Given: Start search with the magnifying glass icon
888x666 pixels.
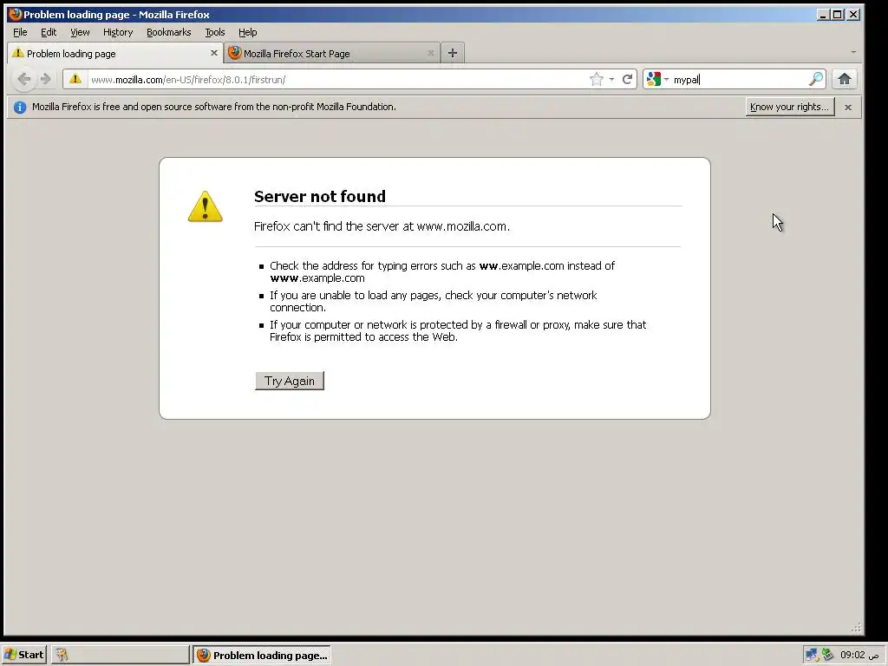Looking at the screenshot, I should 815,79.
